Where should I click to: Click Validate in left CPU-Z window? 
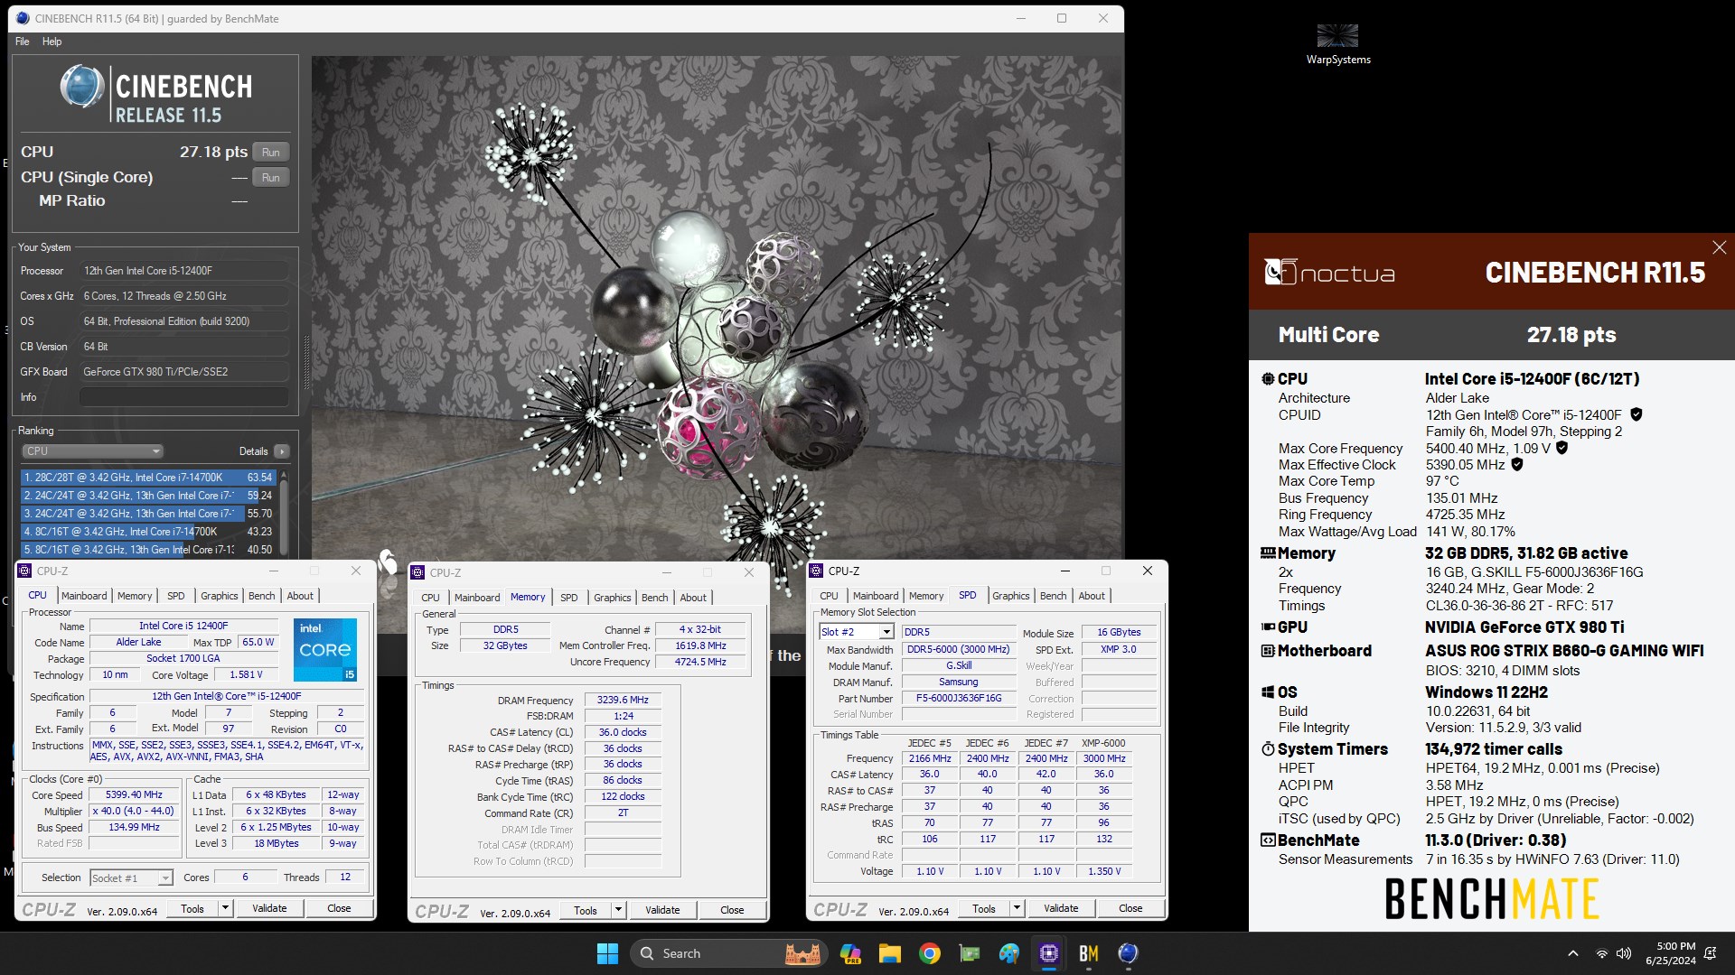click(x=269, y=909)
